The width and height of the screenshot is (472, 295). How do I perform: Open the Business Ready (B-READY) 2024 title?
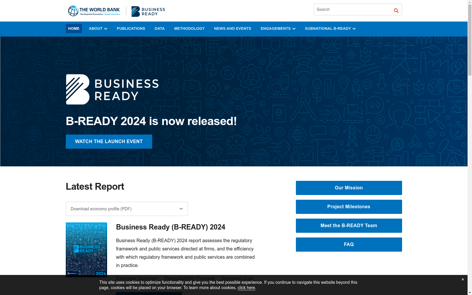coord(171,227)
